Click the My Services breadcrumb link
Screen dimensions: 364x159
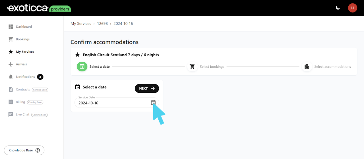81,24
